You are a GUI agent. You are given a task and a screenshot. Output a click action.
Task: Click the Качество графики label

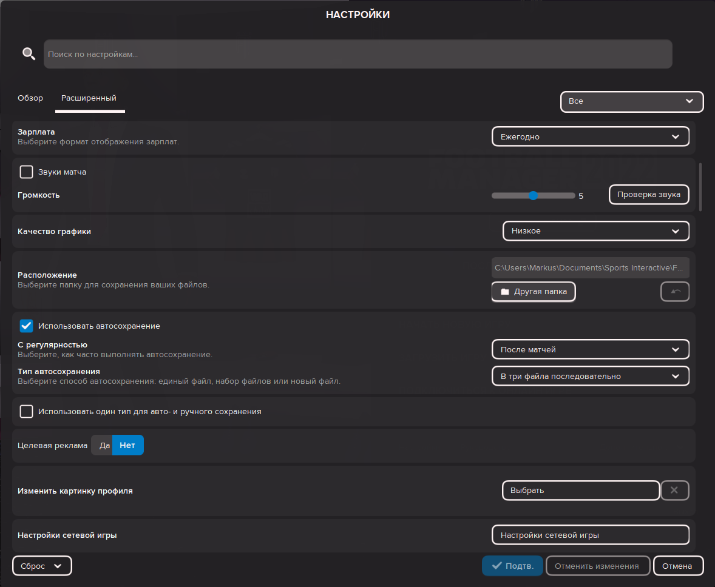pos(54,232)
